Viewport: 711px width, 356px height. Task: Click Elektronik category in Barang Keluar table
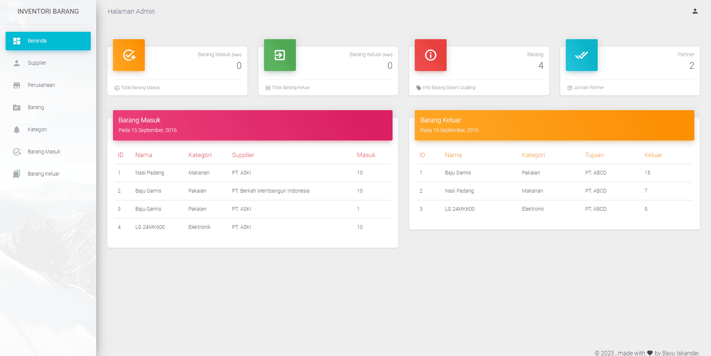click(x=533, y=209)
